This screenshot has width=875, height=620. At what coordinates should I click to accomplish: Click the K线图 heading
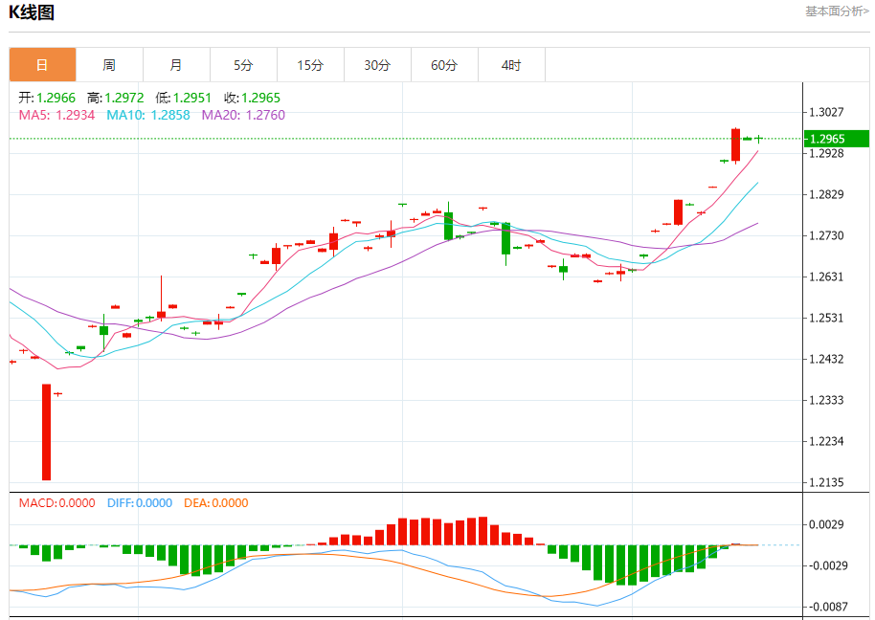(x=32, y=12)
